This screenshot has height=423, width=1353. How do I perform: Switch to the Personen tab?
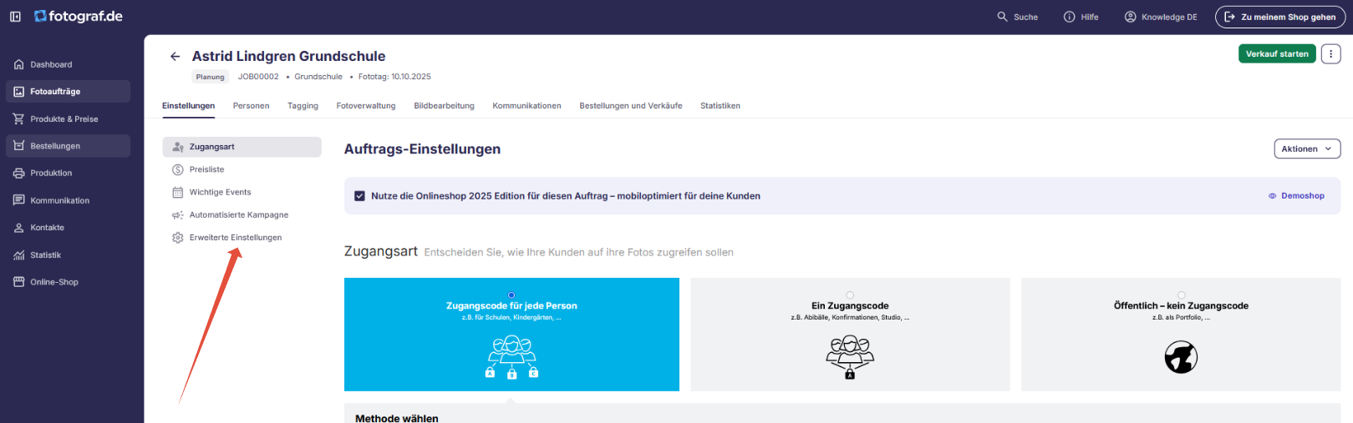[x=251, y=106]
